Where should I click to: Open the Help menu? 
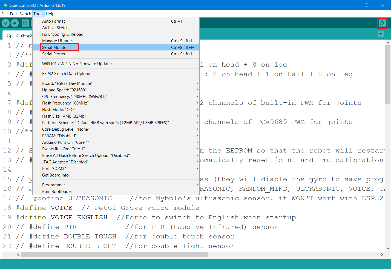[50, 14]
